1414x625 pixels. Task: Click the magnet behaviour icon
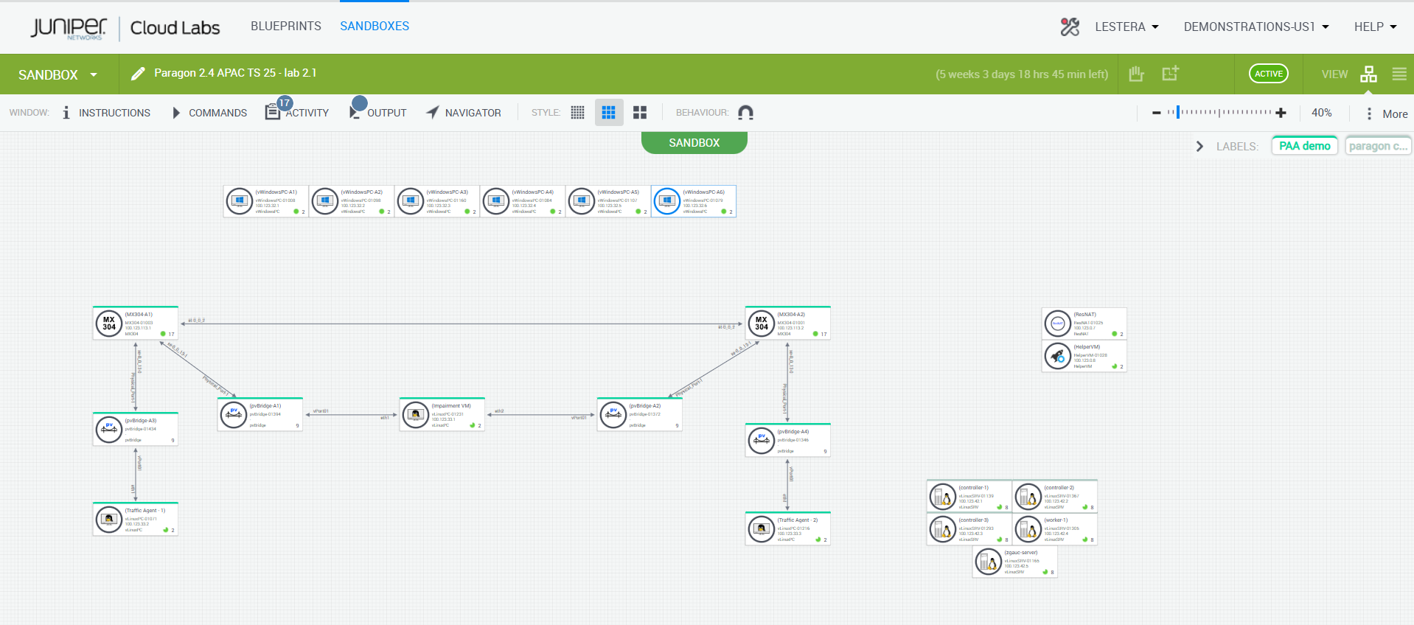click(745, 113)
